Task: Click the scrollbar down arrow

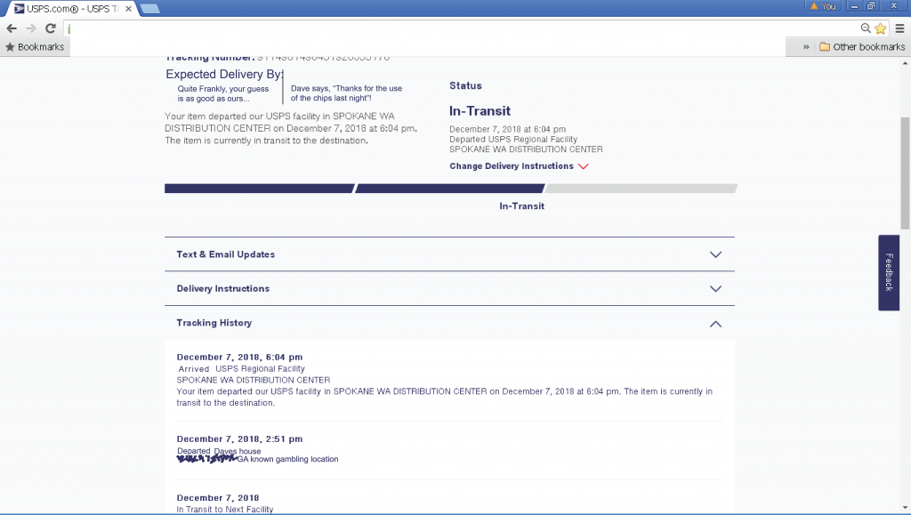Action: (x=905, y=508)
